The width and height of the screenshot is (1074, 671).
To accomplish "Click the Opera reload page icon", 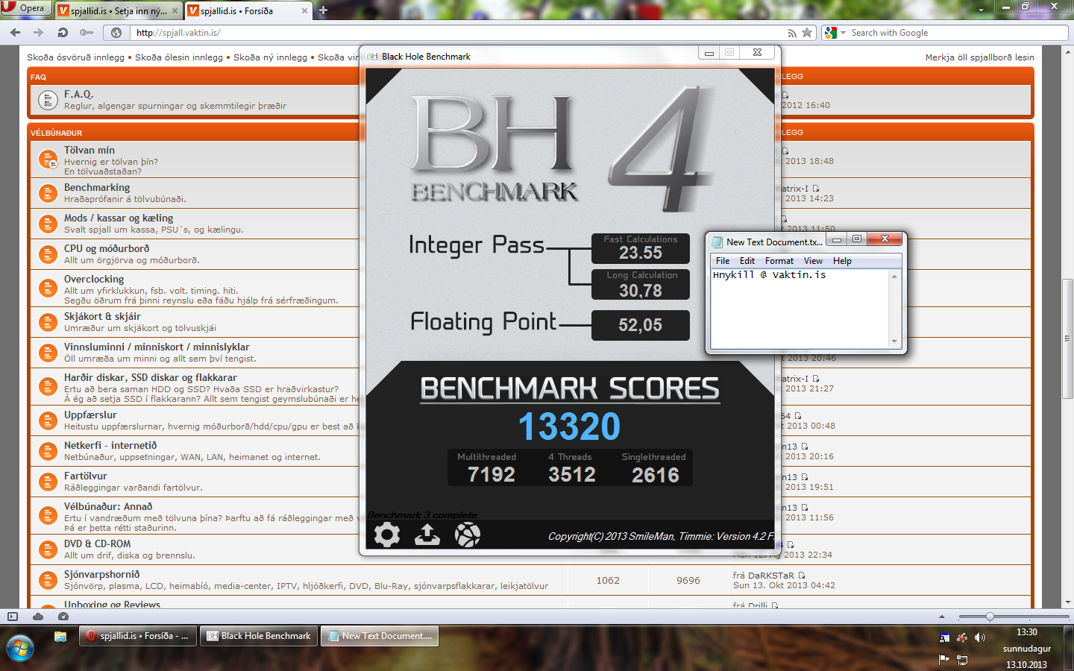I will click(63, 33).
